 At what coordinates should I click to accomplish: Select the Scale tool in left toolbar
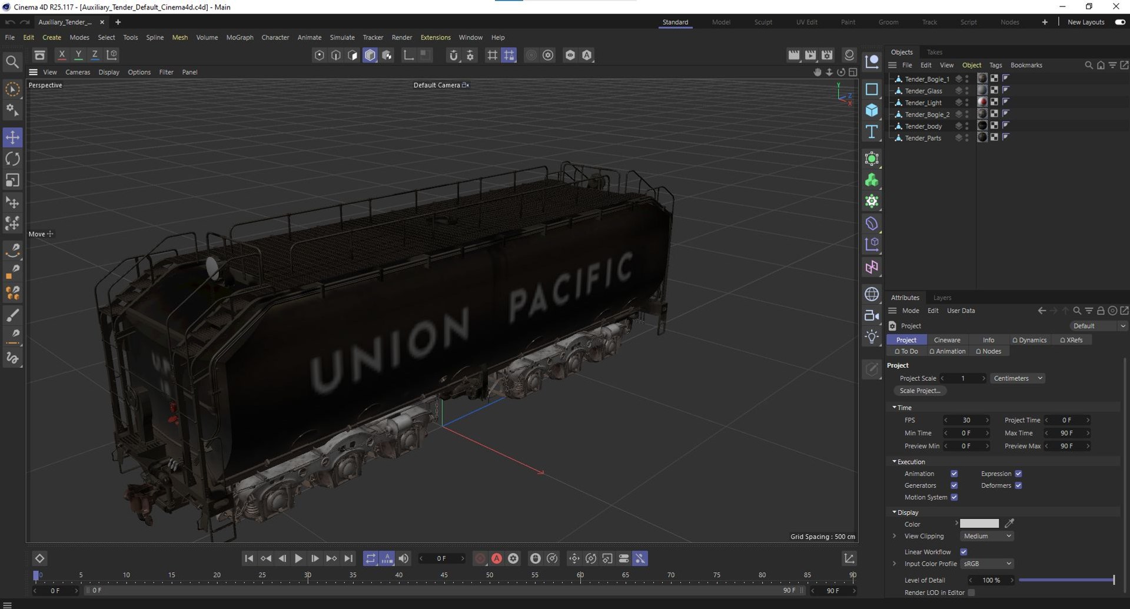tap(12, 180)
